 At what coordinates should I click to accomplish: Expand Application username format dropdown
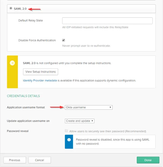coord(89,107)
